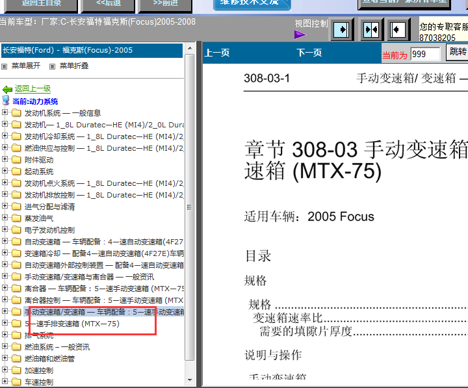This screenshot has width=468, height=388.
Task: Click the page number field showing 999
Action: coord(425,54)
